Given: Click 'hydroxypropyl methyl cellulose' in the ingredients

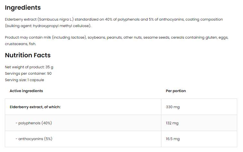Looking at the screenshot, I should 64,26.
